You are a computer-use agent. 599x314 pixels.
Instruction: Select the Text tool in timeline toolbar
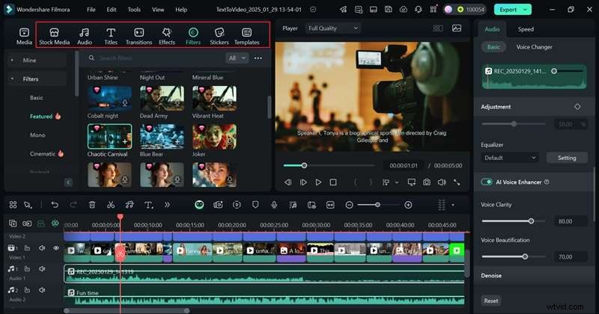click(148, 205)
